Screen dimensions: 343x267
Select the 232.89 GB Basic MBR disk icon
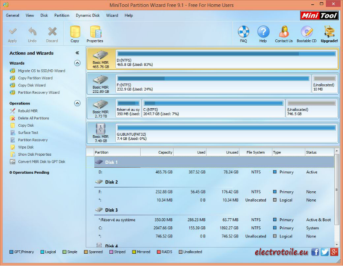point(101,80)
